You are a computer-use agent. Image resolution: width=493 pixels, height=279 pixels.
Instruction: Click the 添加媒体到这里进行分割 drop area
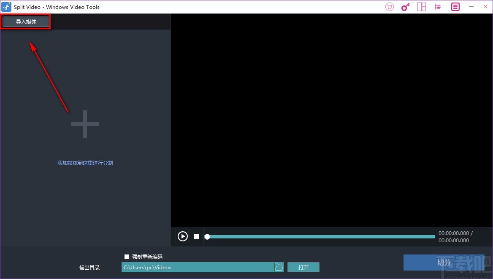pos(85,162)
